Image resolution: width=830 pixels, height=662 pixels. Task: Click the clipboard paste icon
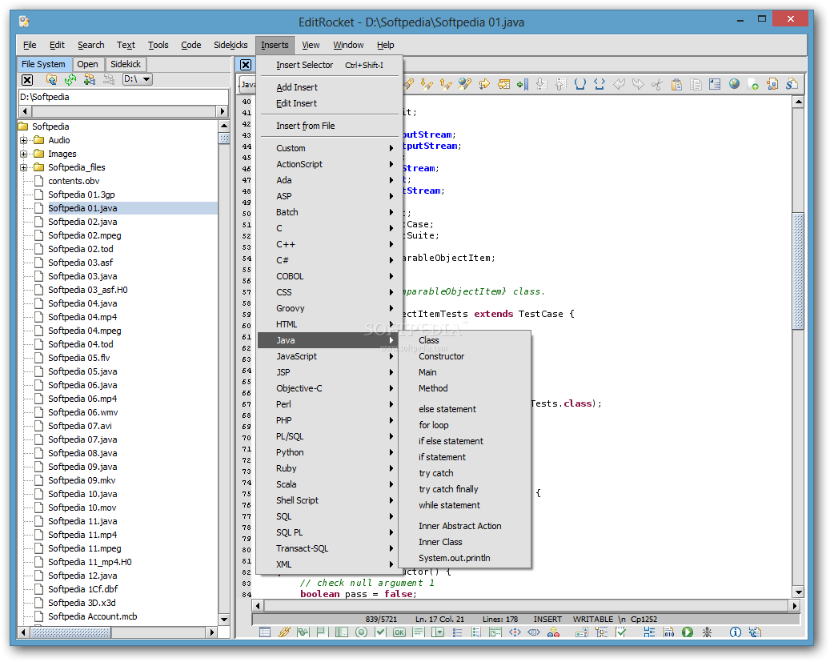[x=676, y=84]
